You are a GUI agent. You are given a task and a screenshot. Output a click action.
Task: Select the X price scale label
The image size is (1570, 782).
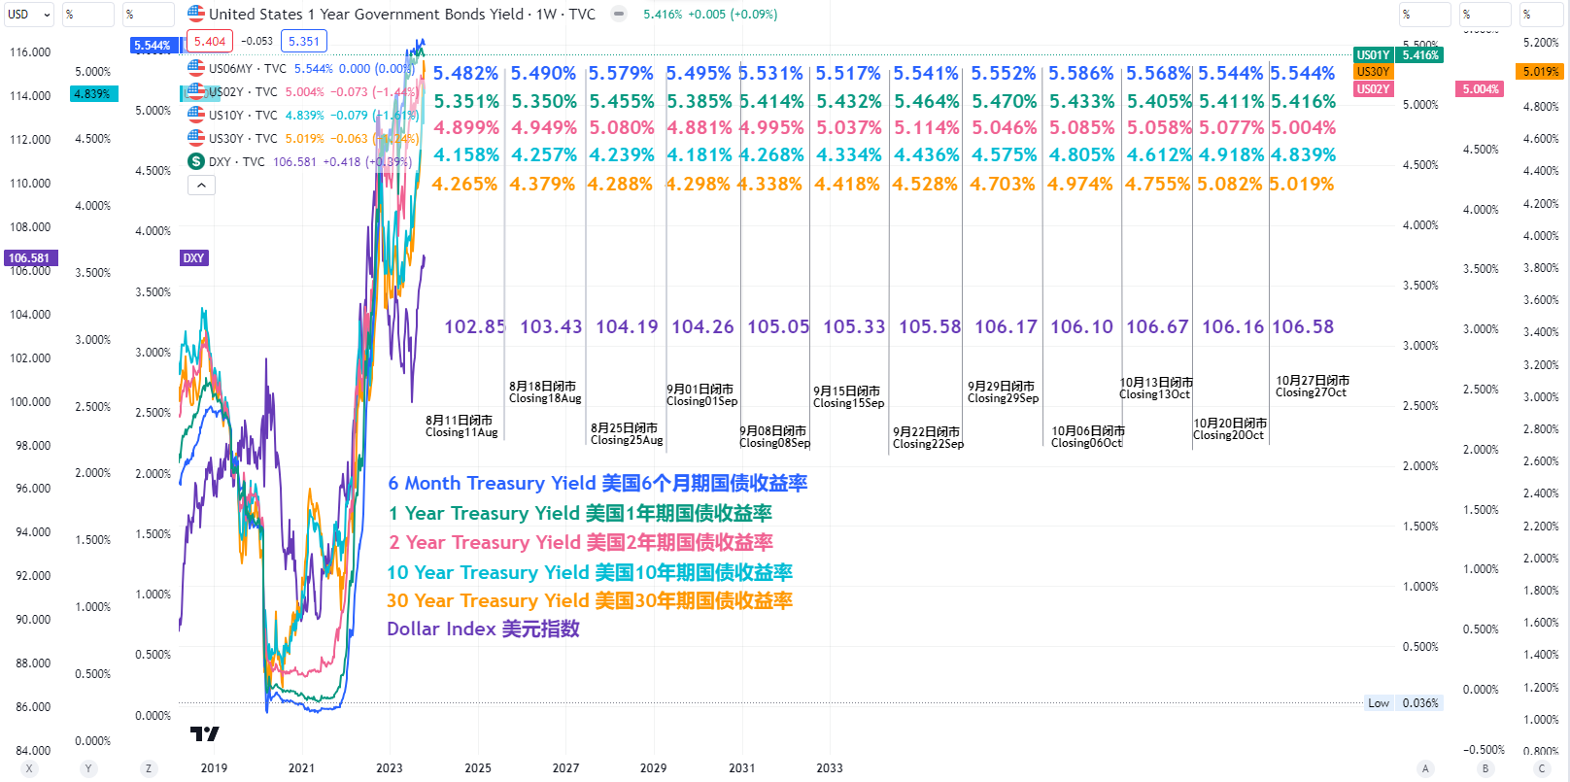tap(29, 768)
